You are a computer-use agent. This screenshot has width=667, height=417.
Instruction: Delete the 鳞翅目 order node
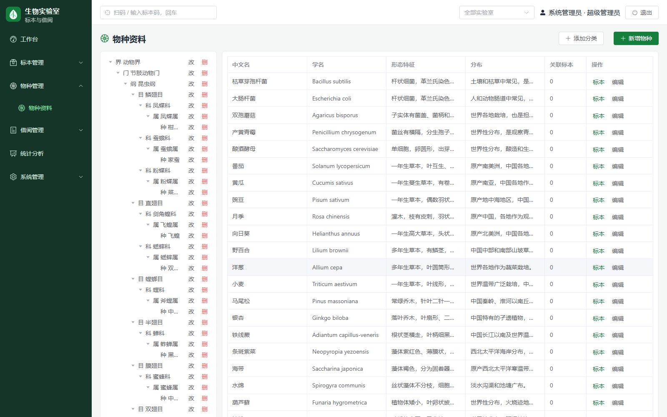point(205,95)
